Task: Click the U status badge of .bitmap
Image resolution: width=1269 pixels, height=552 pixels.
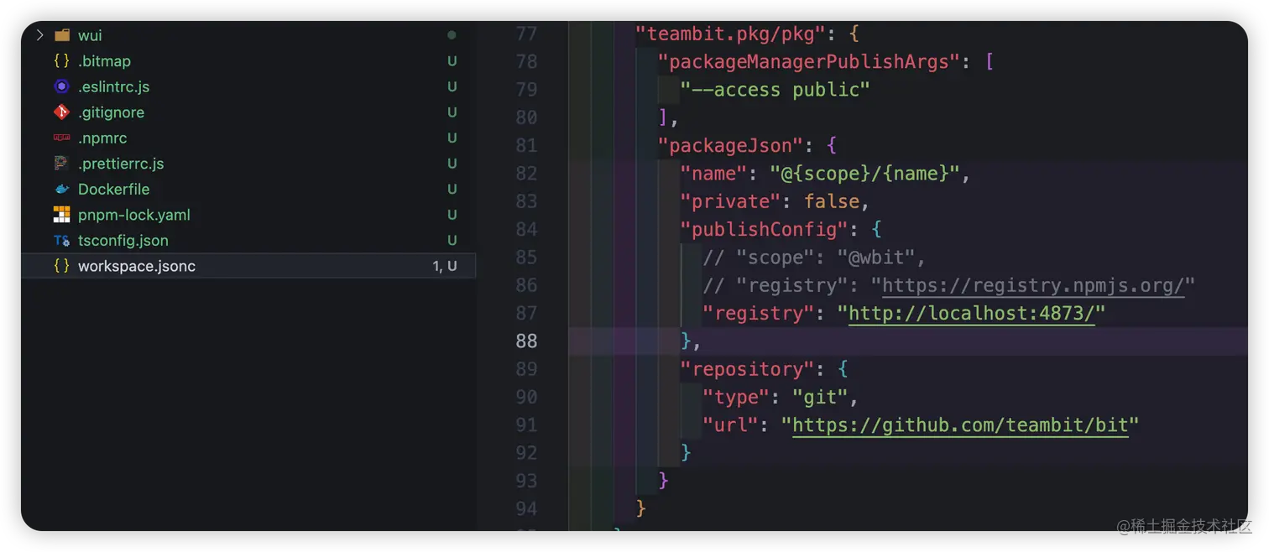Action: [x=452, y=61]
